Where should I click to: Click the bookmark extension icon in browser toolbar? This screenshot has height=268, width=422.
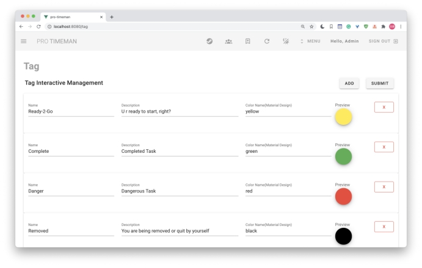pyautogui.click(x=331, y=27)
